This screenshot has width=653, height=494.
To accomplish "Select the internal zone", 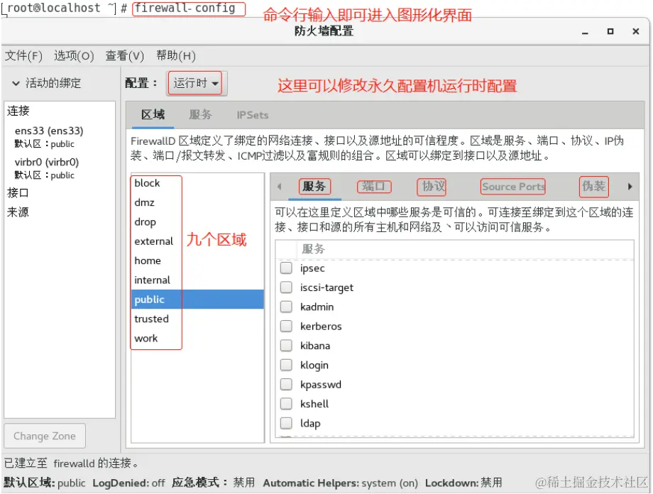I will pyautogui.click(x=197, y=280).
